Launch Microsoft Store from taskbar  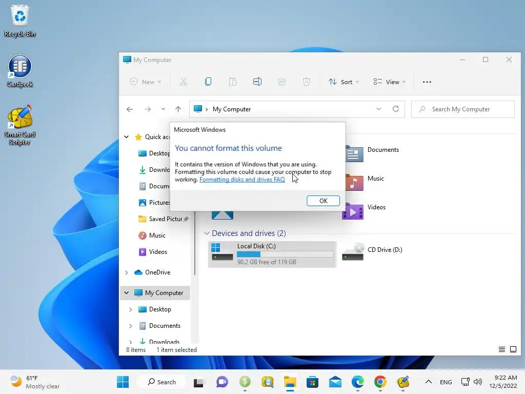pyautogui.click(x=312, y=382)
